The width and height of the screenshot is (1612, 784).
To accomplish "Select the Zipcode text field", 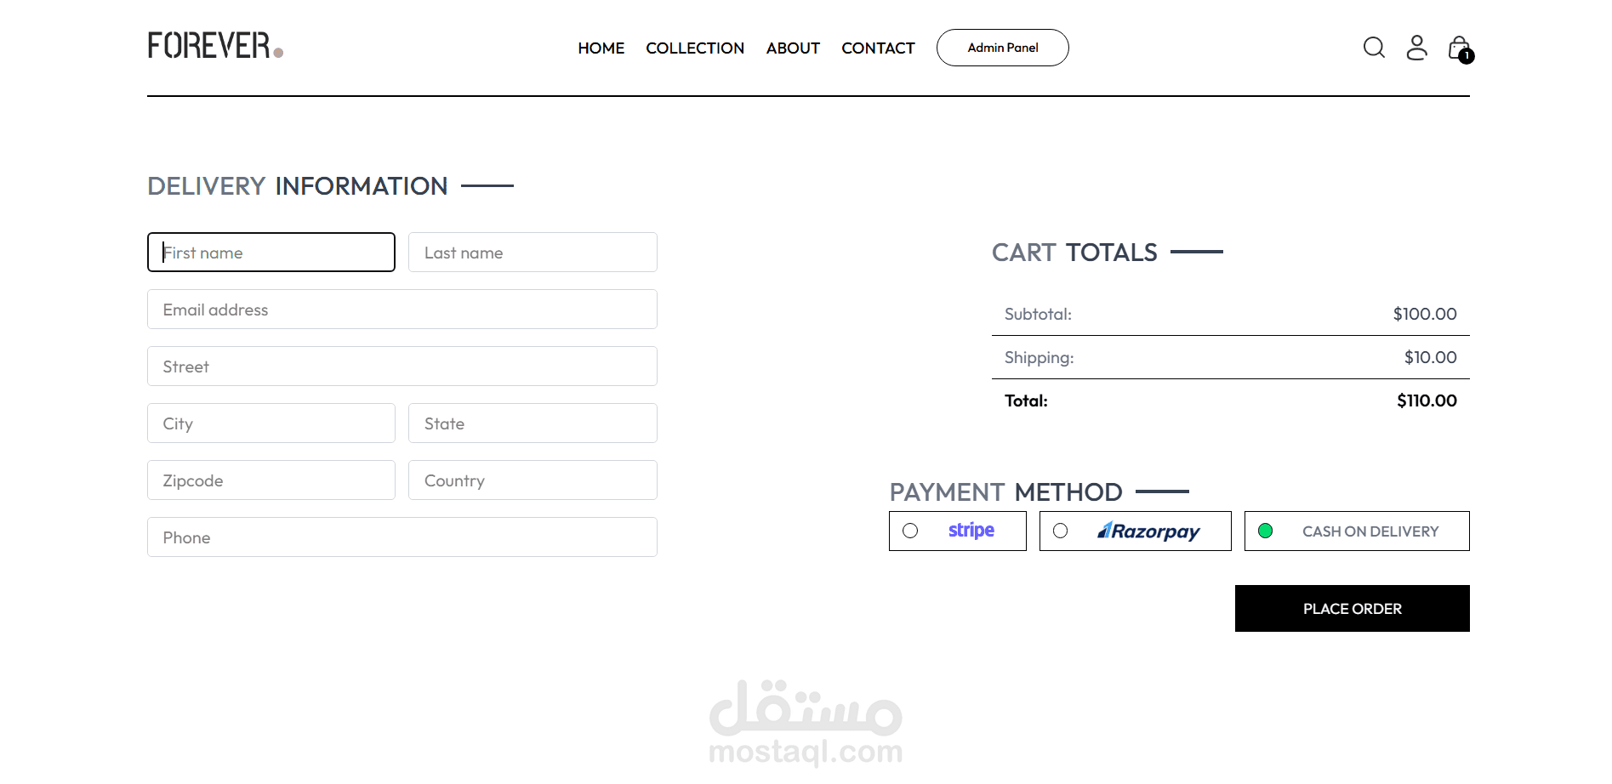I will (x=271, y=480).
